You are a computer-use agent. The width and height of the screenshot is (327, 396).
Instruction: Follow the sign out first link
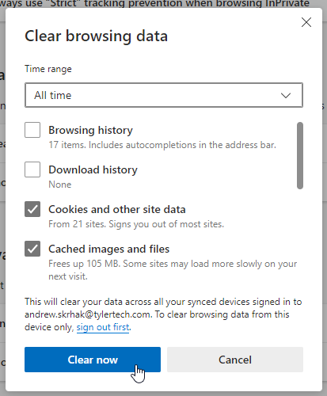[103, 327]
